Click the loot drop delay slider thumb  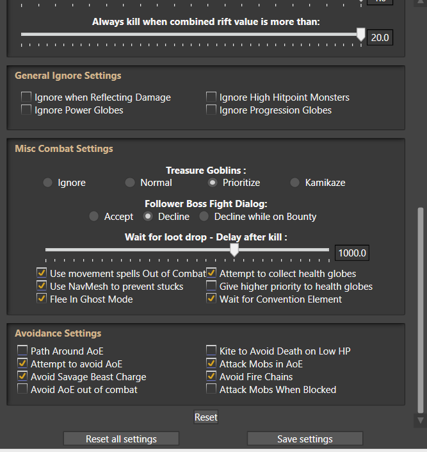(234, 250)
